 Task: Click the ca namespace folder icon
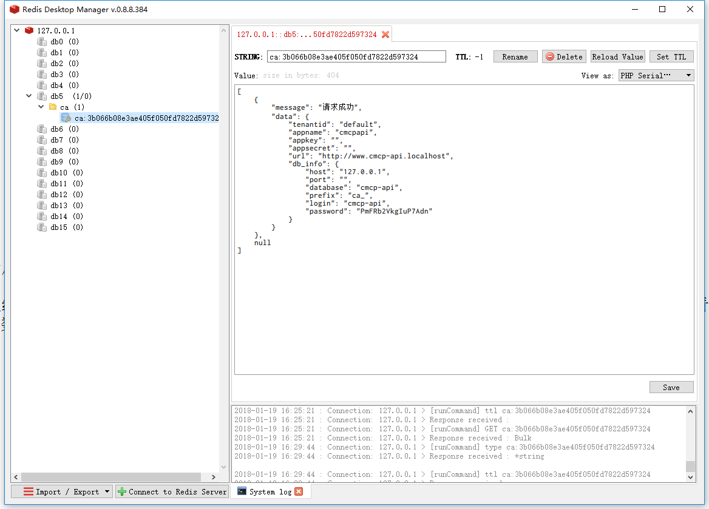53,107
